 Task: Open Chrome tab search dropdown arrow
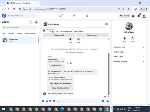tap(3, 3)
